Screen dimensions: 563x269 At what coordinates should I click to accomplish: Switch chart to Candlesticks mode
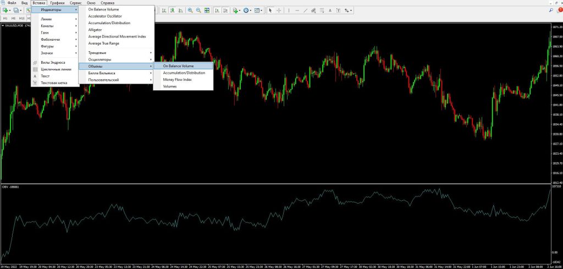(172, 10)
